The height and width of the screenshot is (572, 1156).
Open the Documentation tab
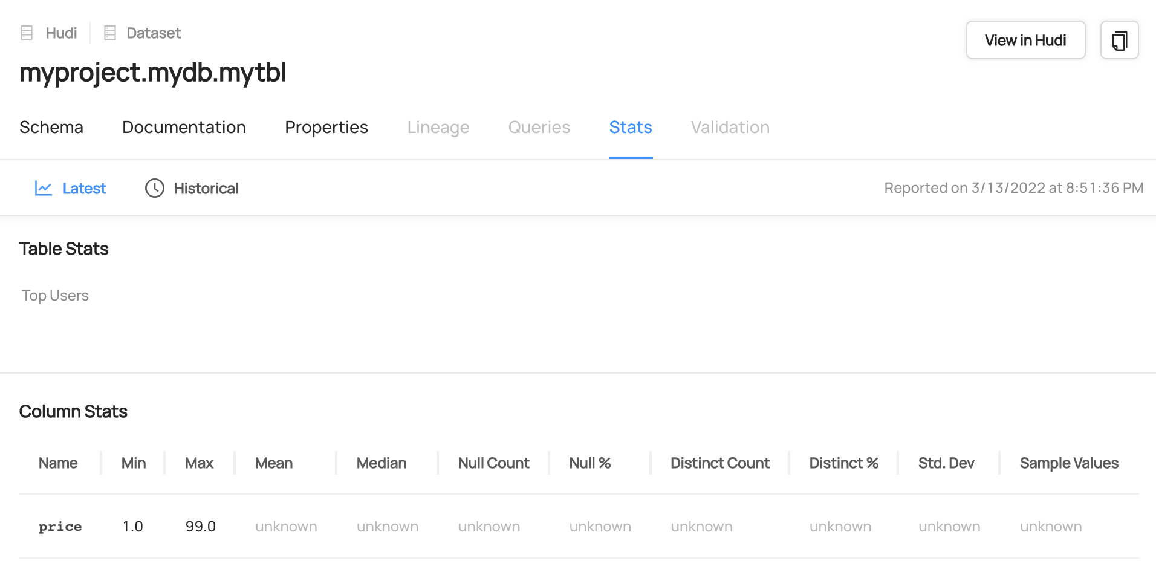(184, 128)
